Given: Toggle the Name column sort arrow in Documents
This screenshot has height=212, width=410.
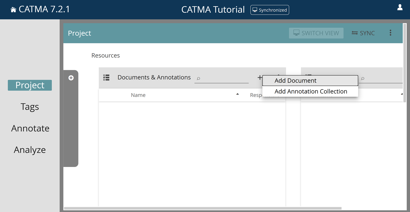Looking at the screenshot, I should (x=238, y=94).
